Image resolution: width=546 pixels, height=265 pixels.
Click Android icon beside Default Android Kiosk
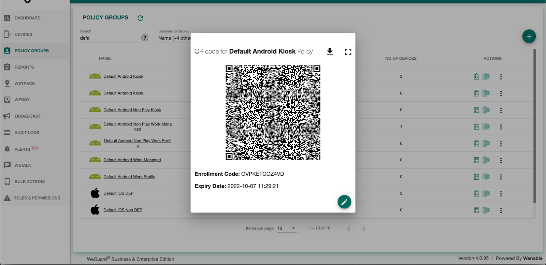[95, 76]
